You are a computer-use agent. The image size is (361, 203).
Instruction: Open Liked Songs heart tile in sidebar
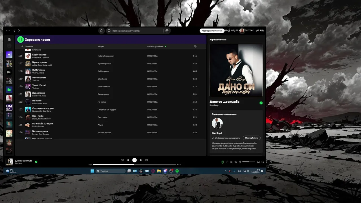click(x=9, y=55)
